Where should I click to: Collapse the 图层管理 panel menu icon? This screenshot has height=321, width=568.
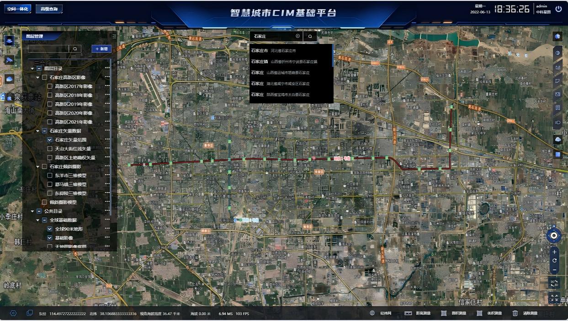tap(114, 36)
